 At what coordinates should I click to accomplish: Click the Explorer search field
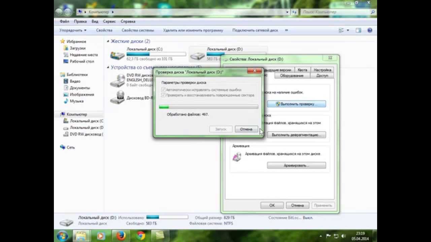(338, 12)
